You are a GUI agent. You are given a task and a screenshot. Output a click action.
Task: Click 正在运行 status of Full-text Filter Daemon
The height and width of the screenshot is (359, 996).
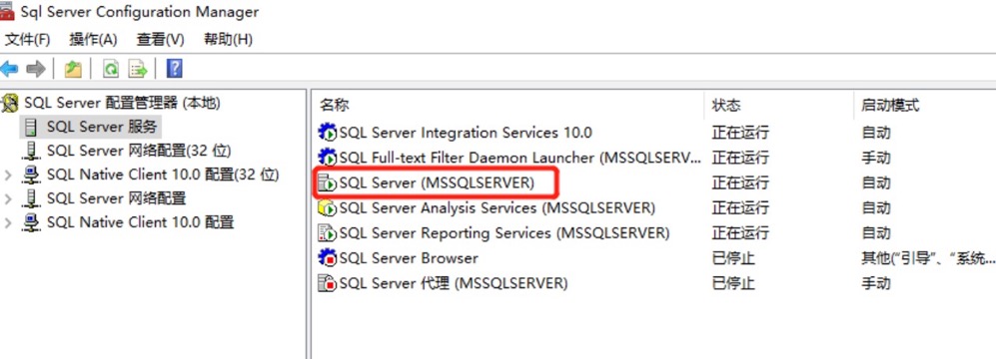(x=740, y=158)
